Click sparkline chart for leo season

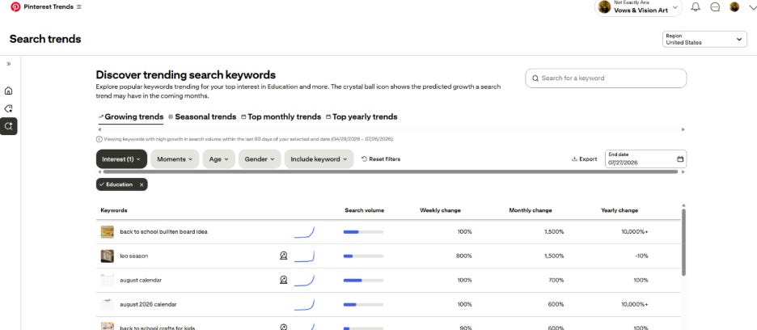coord(304,256)
